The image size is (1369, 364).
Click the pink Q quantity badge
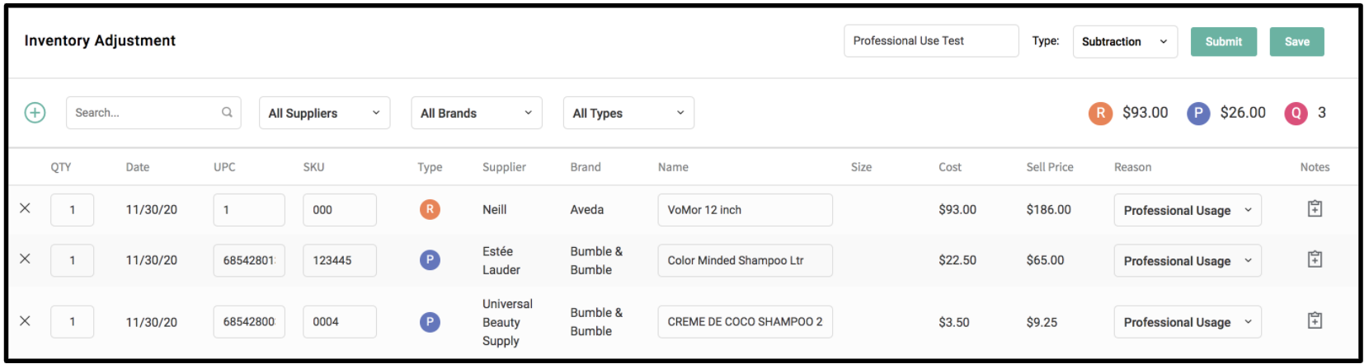coord(1296,113)
